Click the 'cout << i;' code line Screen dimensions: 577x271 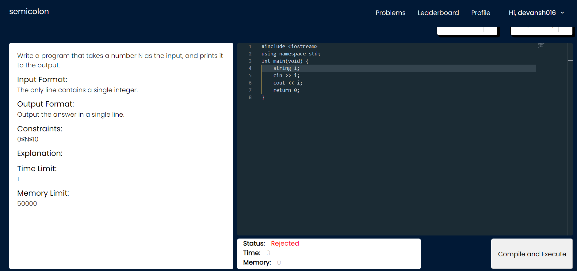[288, 83]
